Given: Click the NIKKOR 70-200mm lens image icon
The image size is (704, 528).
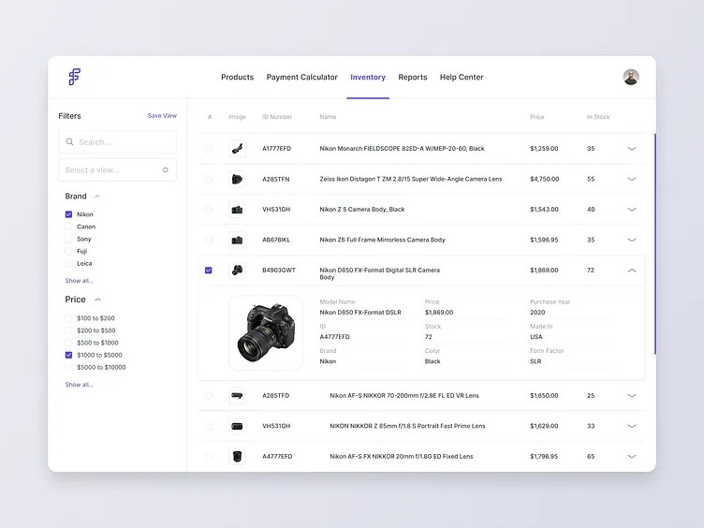Looking at the screenshot, I should [x=237, y=396].
